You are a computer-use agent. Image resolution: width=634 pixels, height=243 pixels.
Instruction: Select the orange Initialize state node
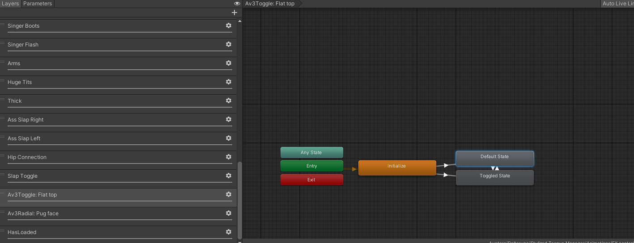(x=397, y=168)
